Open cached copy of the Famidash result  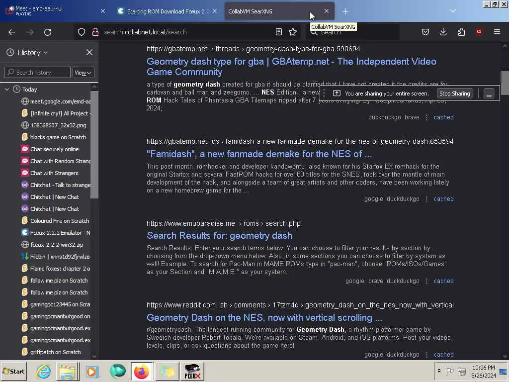(443, 199)
